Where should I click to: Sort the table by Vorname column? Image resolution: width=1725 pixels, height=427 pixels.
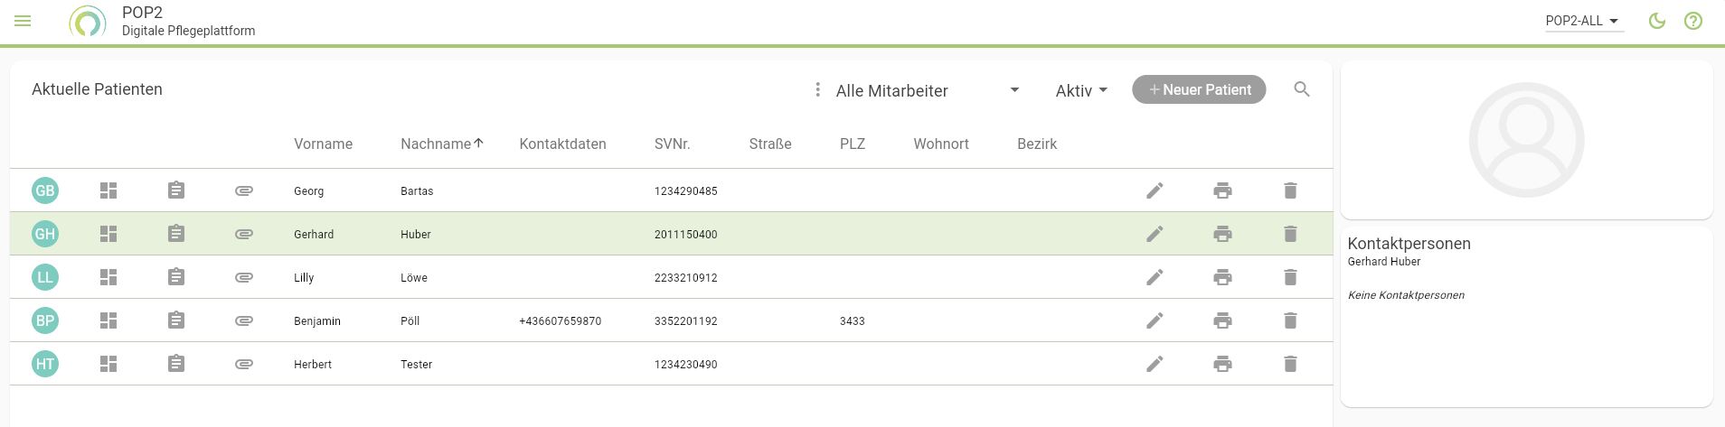tap(323, 144)
